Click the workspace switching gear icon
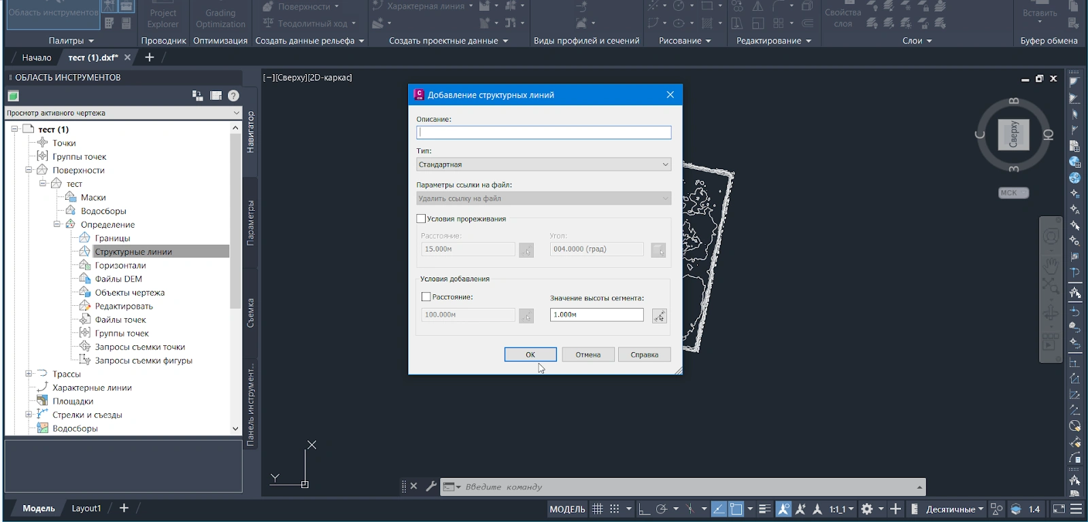The image size is (1088, 522). 866,509
